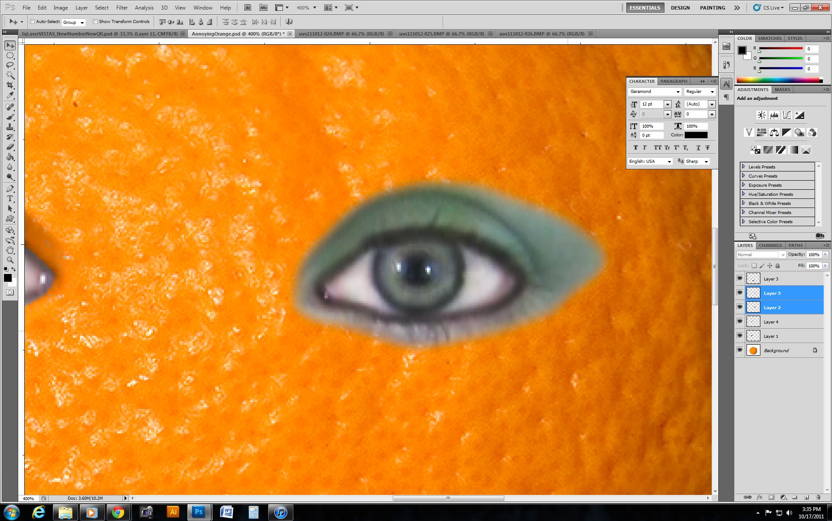The image size is (832, 521).
Task: Select the Zoom tool
Action: (10, 260)
